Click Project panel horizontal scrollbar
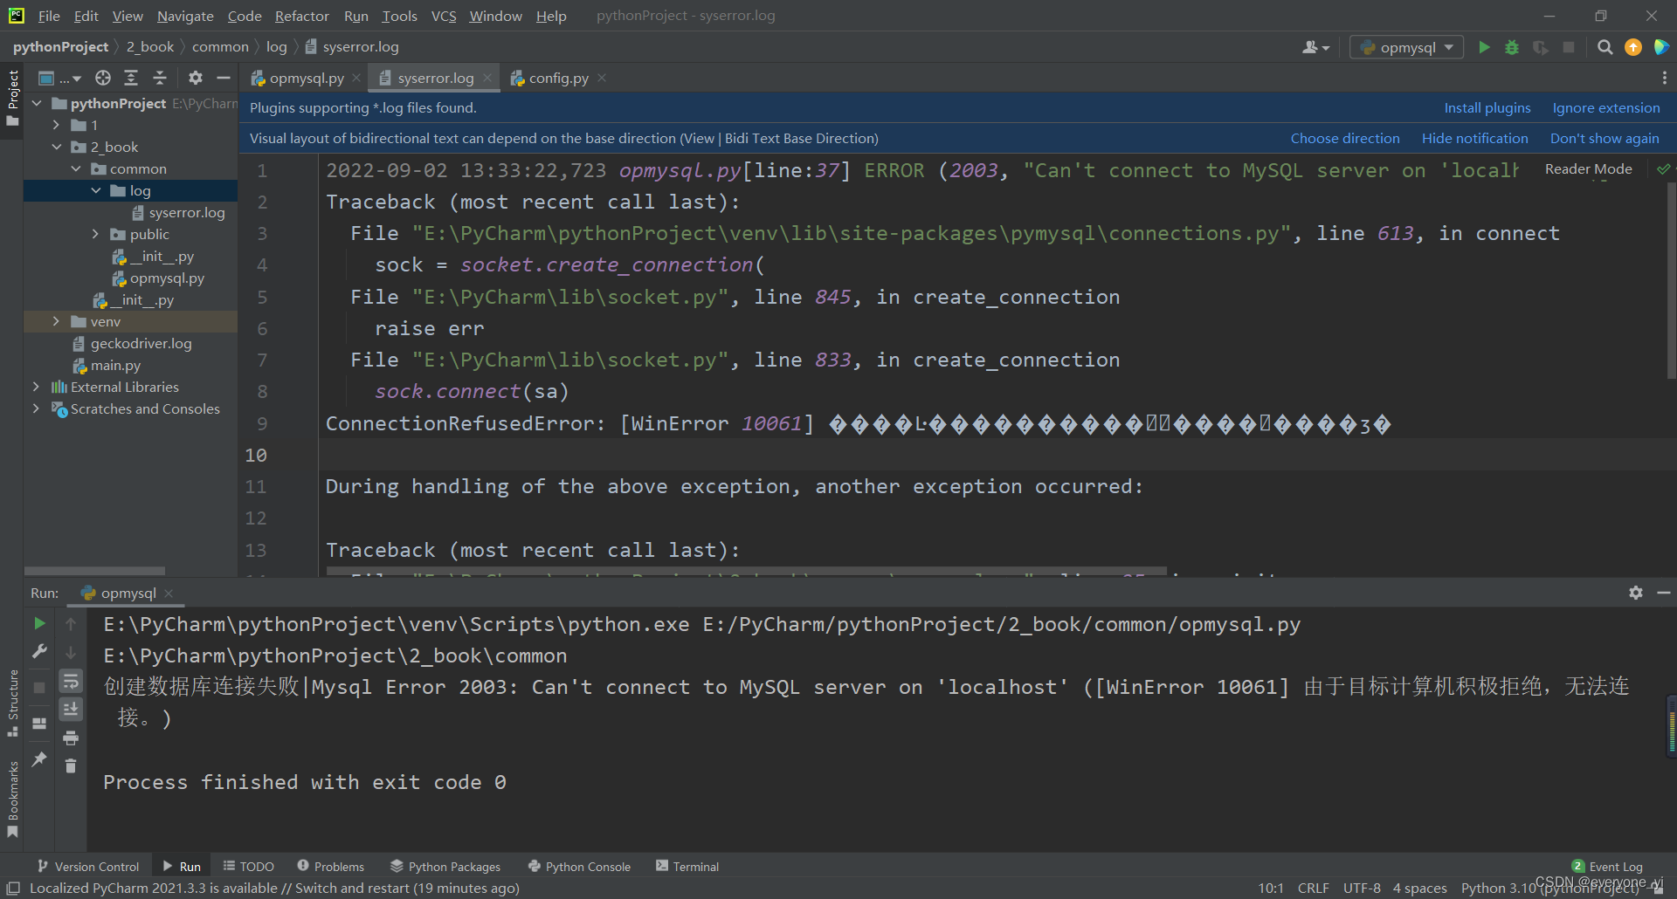The height and width of the screenshot is (899, 1677). (x=94, y=571)
